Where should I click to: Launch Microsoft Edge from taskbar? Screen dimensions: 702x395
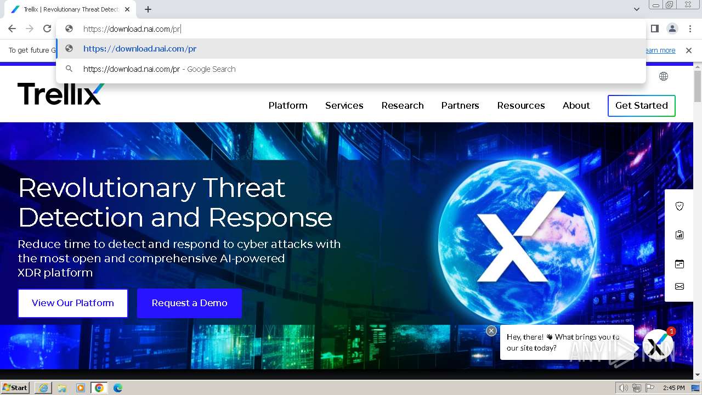tap(117, 388)
